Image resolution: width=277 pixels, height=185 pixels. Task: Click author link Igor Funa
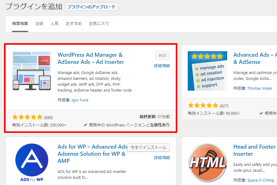point(80,100)
